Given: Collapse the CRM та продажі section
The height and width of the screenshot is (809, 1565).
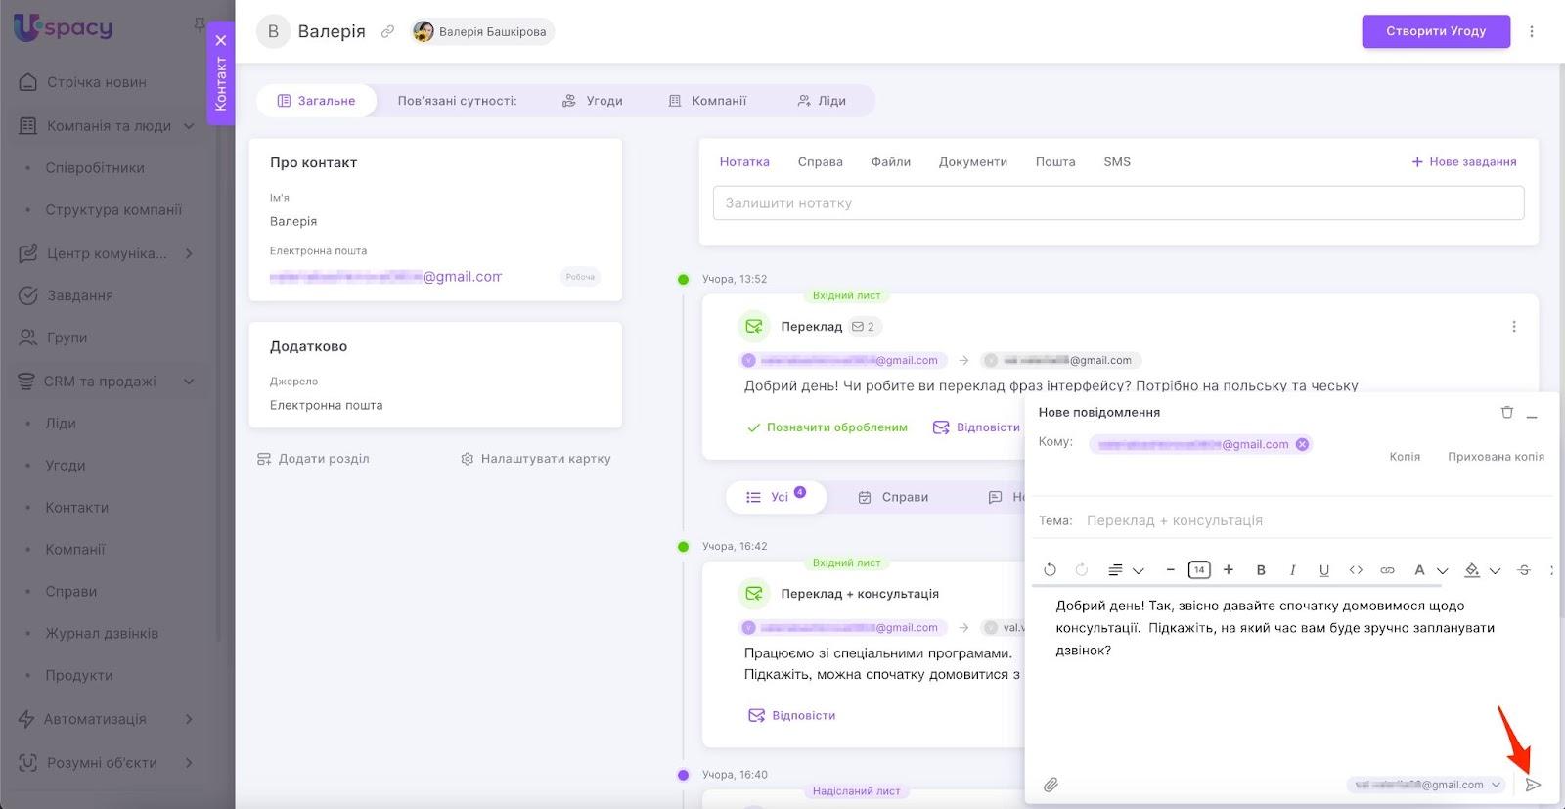Looking at the screenshot, I should pos(189,382).
